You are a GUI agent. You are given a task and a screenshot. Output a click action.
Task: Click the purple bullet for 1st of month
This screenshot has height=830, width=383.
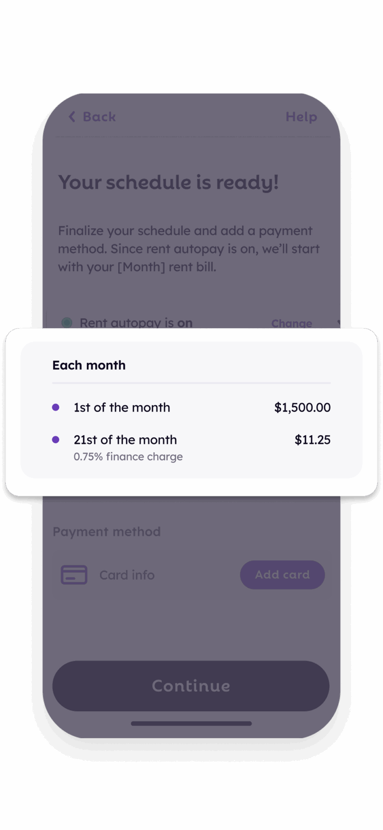56,408
